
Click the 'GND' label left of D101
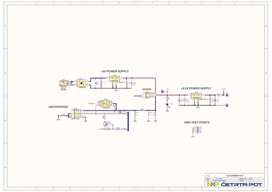[90, 104]
